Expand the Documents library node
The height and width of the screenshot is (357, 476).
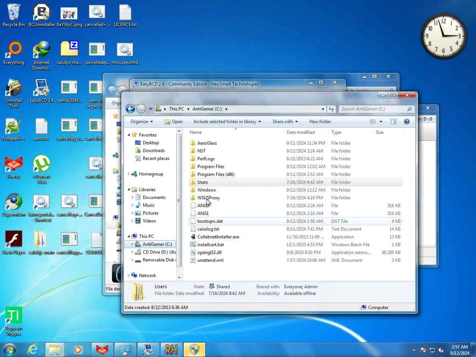click(x=132, y=197)
